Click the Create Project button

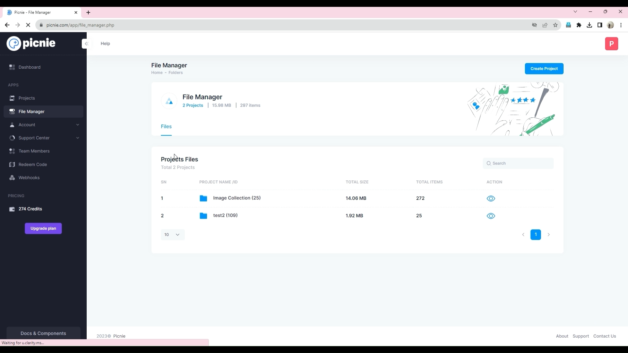pos(544,69)
